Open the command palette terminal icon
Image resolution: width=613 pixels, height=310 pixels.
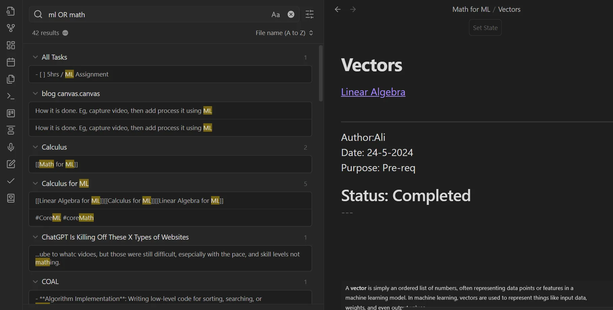11,96
